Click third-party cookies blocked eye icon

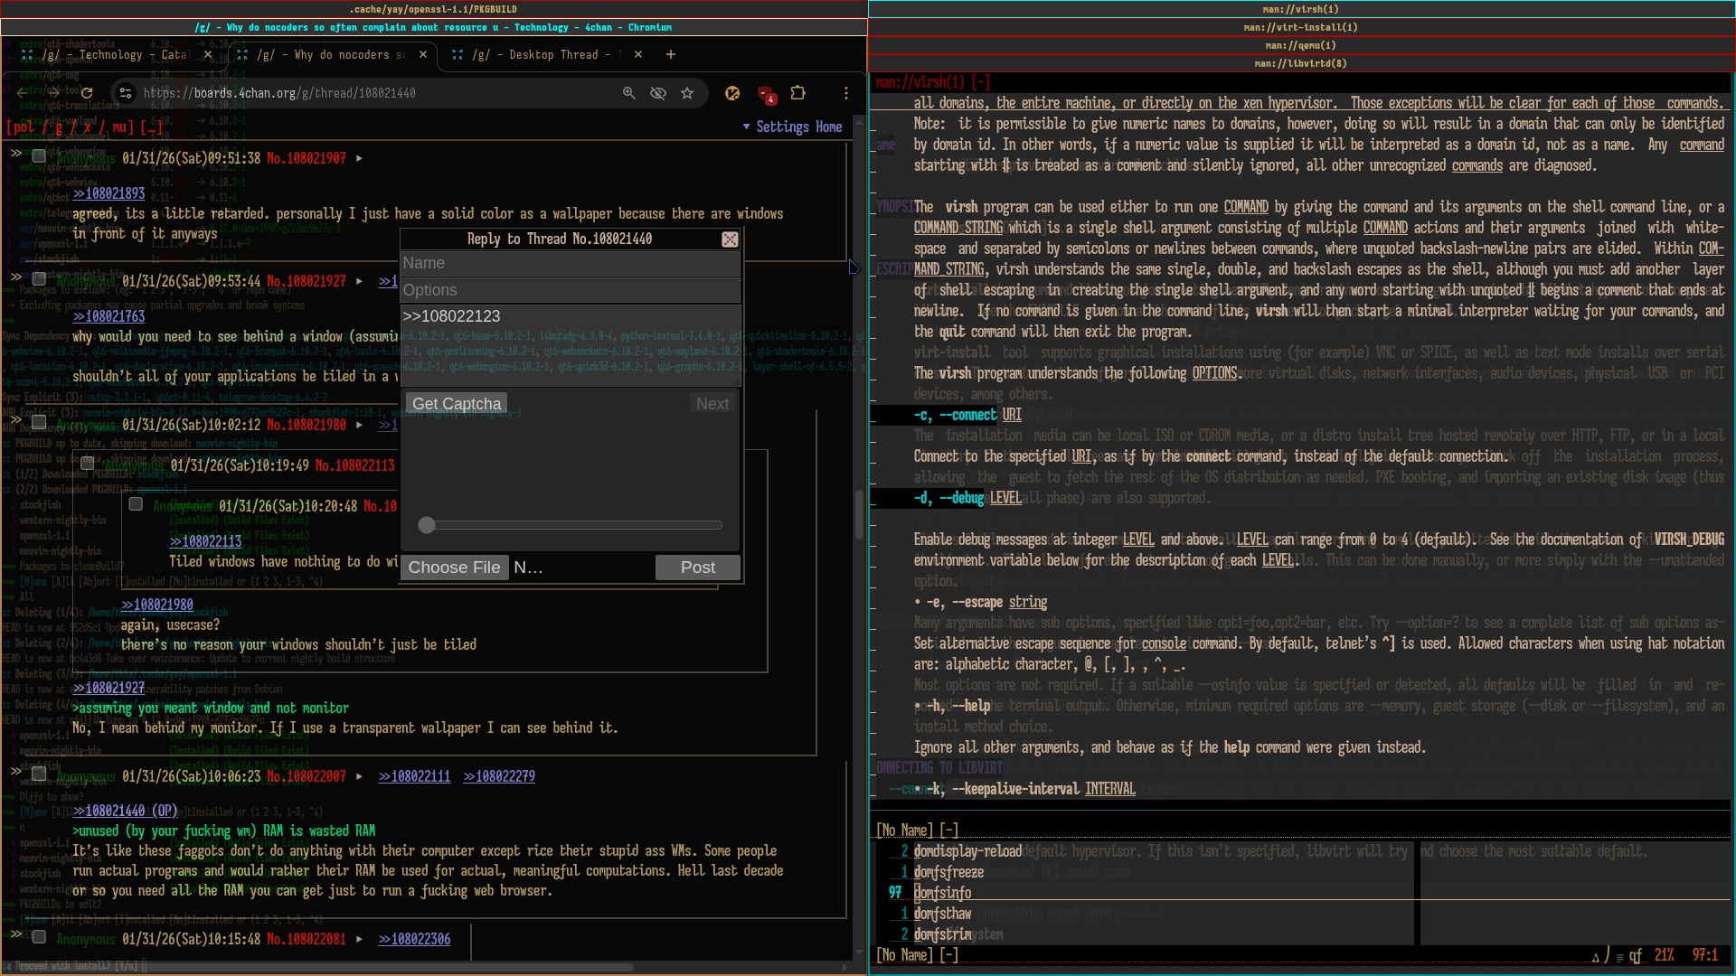(658, 93)
